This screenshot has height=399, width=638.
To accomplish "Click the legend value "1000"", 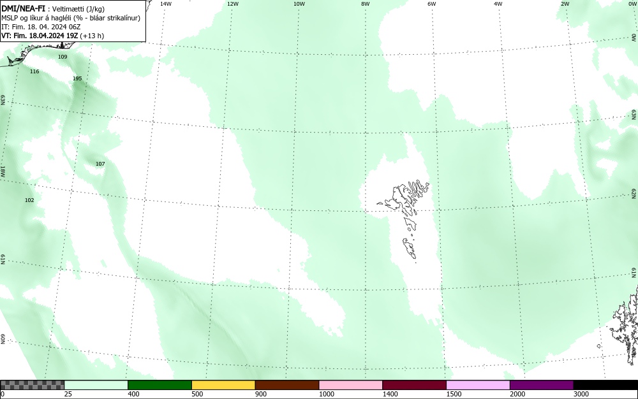I will point(326,394).
